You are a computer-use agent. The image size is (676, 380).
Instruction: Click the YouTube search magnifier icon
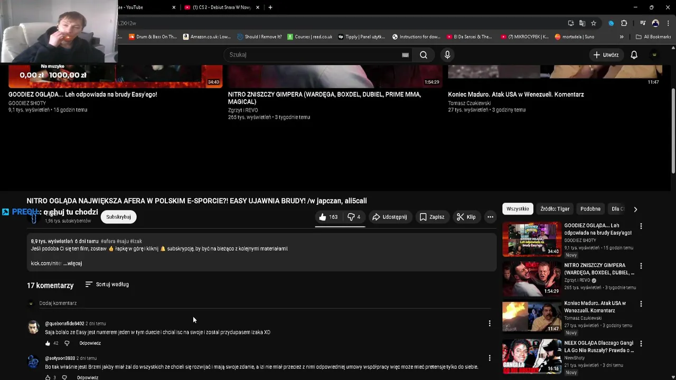424,55
